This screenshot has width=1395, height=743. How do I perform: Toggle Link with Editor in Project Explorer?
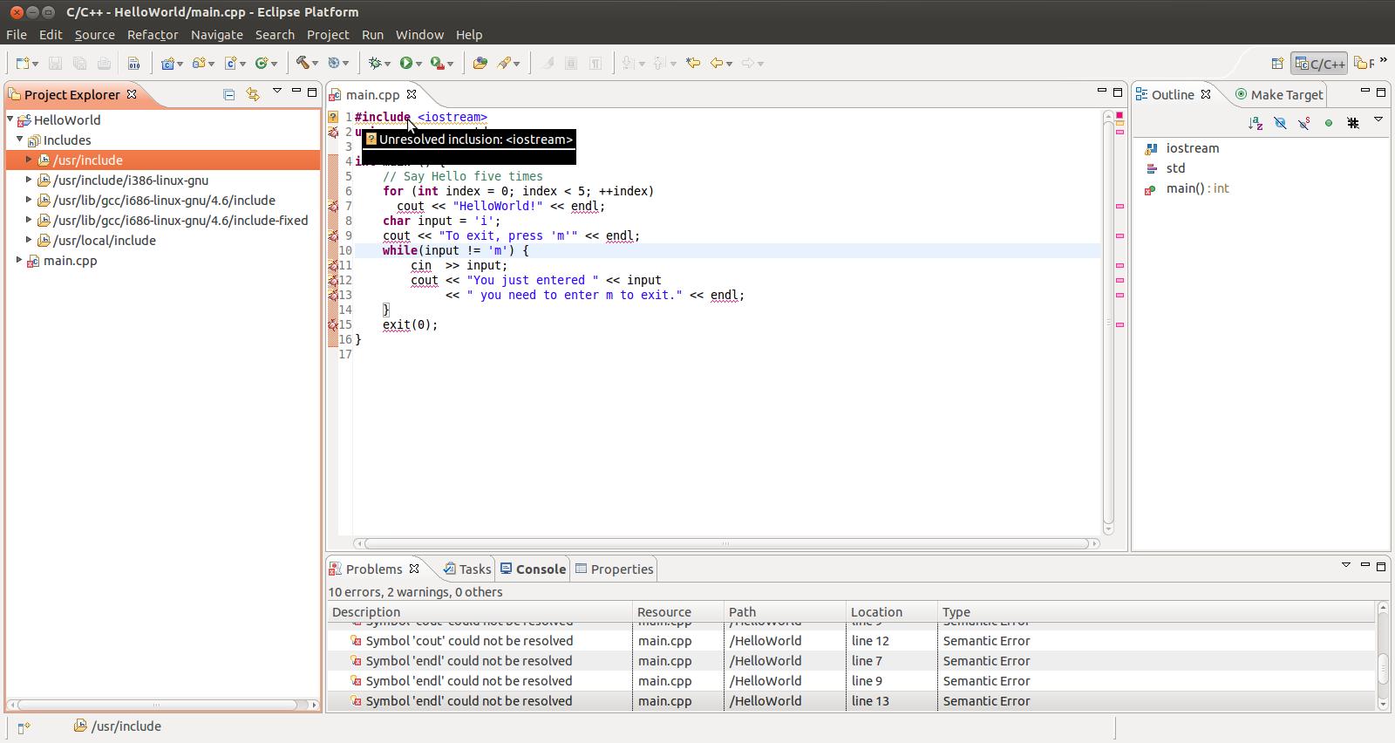(253, 94)
